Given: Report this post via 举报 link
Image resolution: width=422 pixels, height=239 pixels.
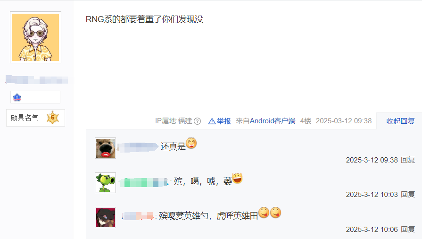Looking at the screenshot, I should pos(224,121).
